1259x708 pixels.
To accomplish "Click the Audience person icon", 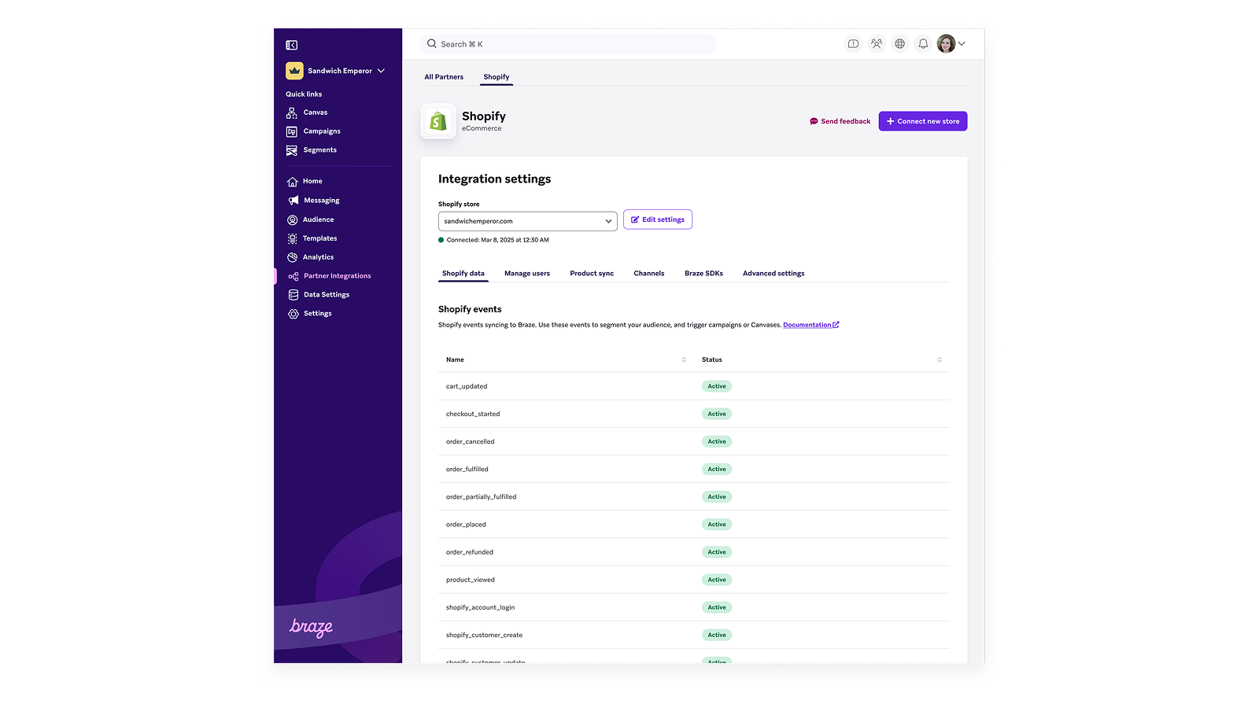I will point(293,219).
